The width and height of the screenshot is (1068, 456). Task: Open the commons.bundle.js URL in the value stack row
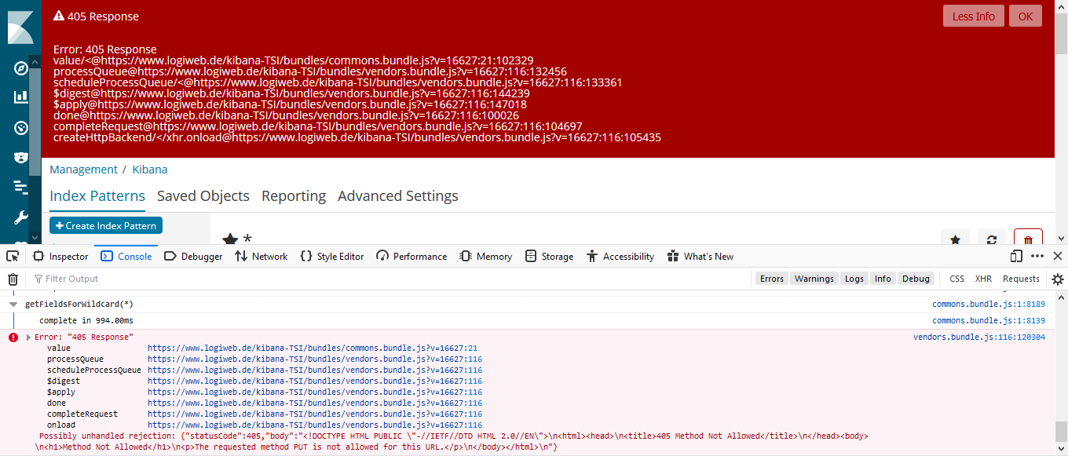(x=313, y=348)
